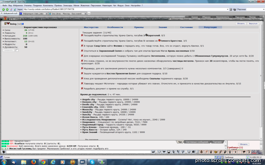Click the сохранить button under stats
The width and height of the screenshot is (265, 165).
point(8,50)
